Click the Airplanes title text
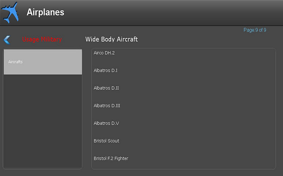283x176 pixels. click(46, 12)
